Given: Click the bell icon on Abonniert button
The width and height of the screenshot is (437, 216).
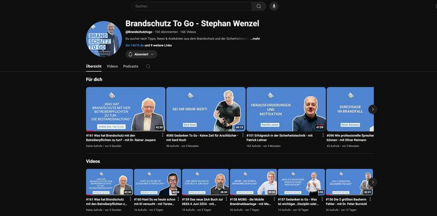Looking at the screenshot, I should pos(130,55).
